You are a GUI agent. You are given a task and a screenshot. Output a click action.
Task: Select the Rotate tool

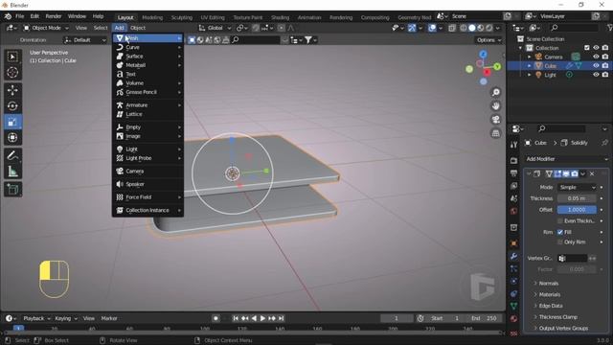click(12, 106)
